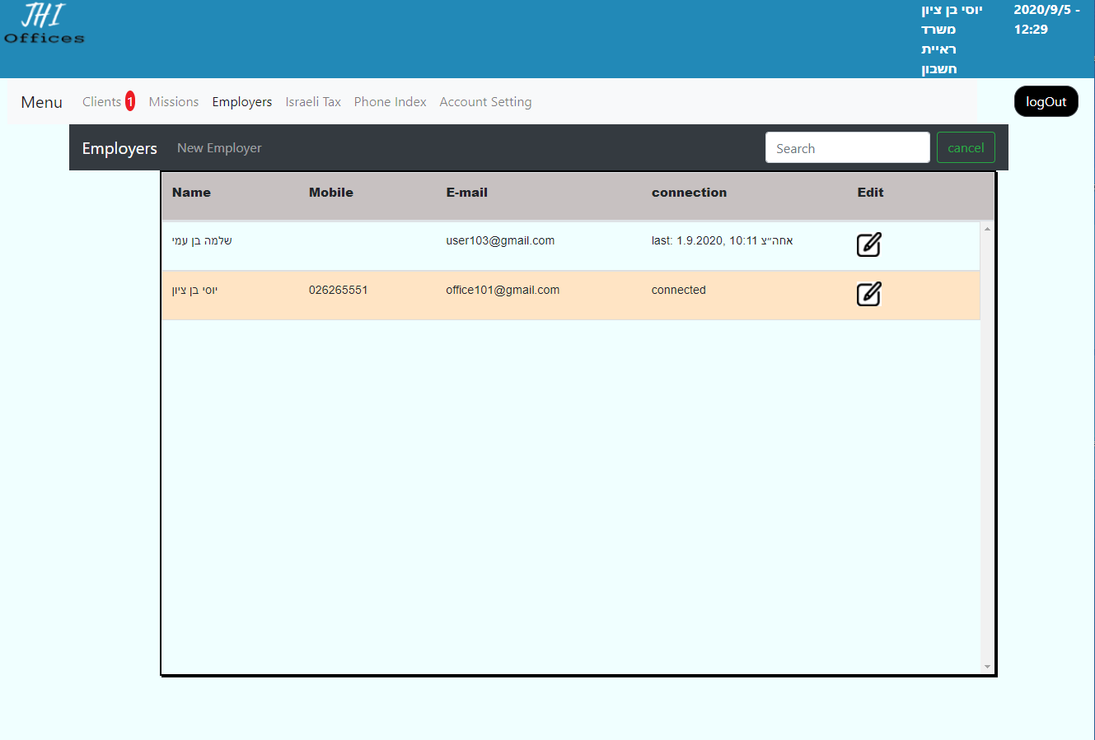Open the Clients menu item
The height and width of the screenshot is (740, 1095).
click(101, 102)
